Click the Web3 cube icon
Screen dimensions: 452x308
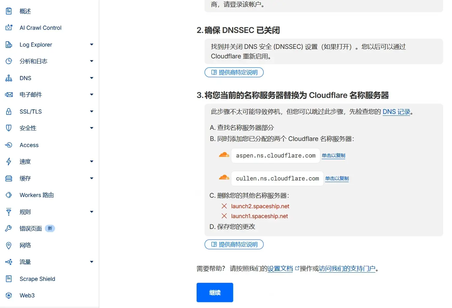tap(9, 295)
